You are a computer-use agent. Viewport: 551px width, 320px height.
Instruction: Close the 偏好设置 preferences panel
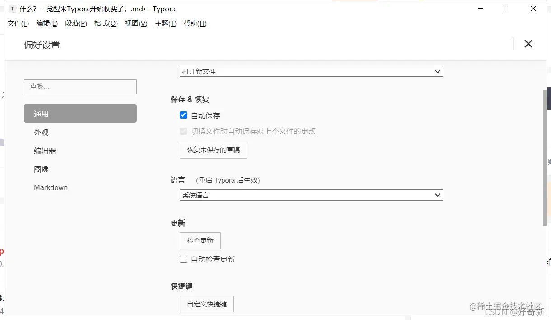coord(528,44)
